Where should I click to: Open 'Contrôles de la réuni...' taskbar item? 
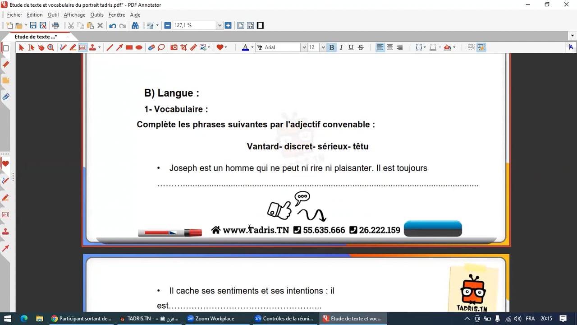click(x=284, y=319)
